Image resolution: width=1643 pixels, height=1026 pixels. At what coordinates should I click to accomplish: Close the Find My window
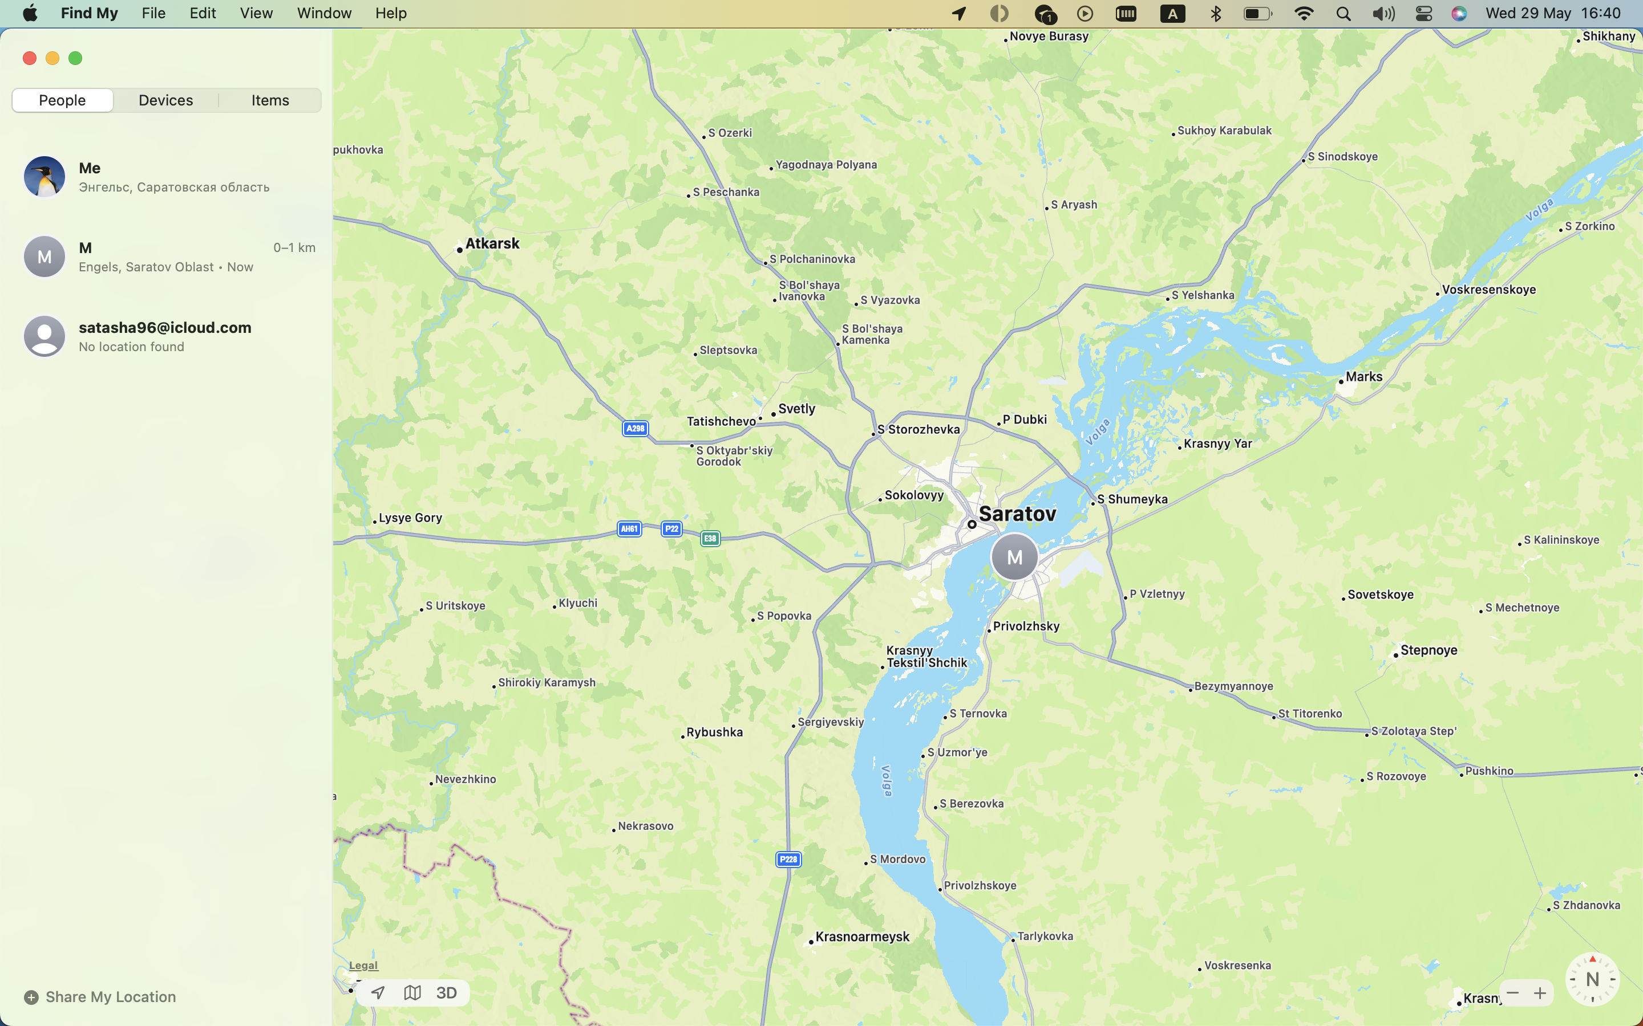(x=29, y=58)
